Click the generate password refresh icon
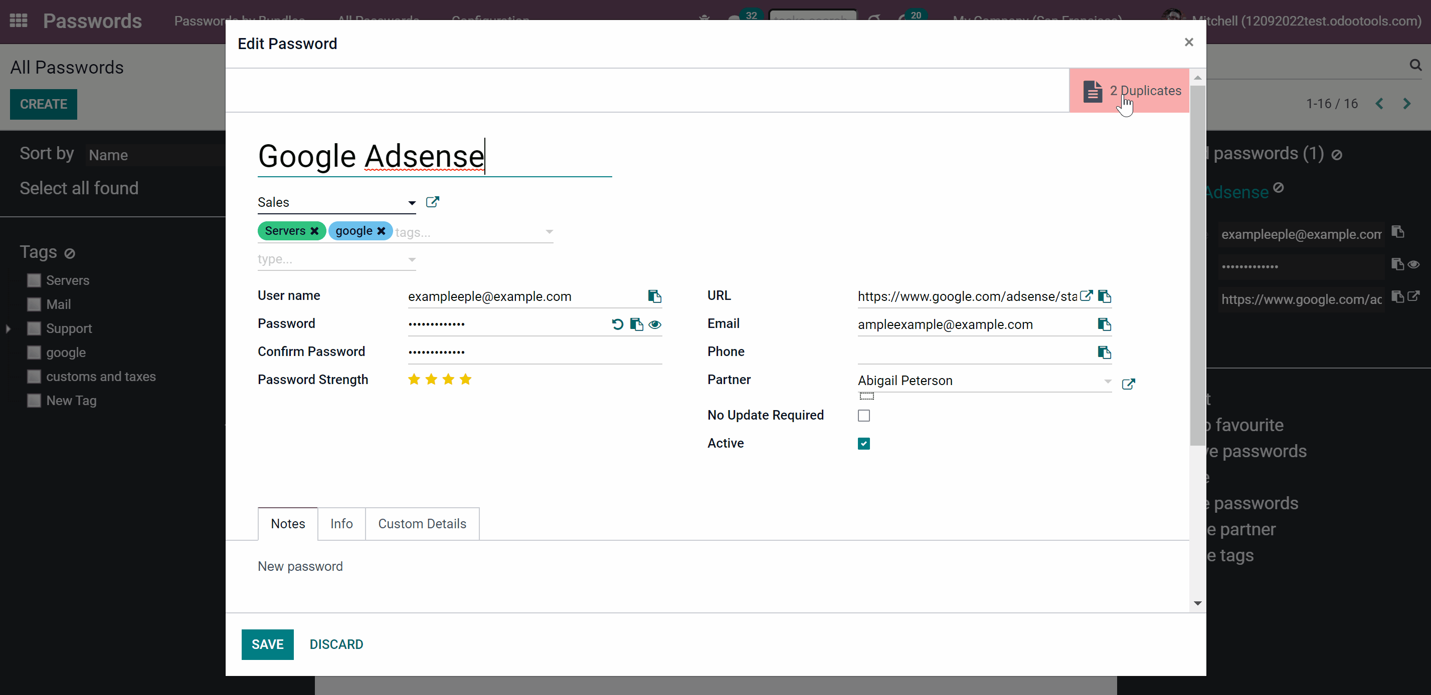 tap(617, 324)
